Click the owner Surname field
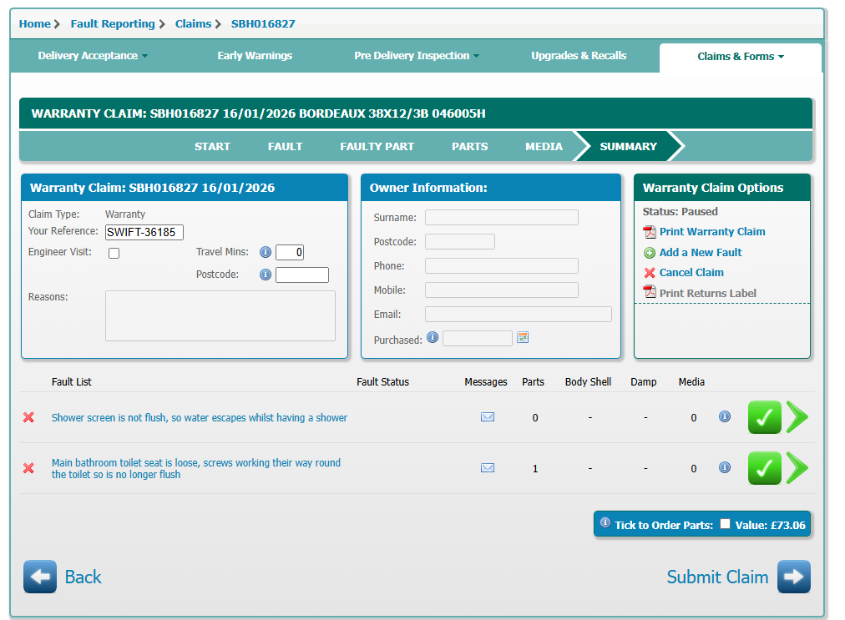Viewport: 845px width, 620px height. pyautogui.click(x=501, y=217)
